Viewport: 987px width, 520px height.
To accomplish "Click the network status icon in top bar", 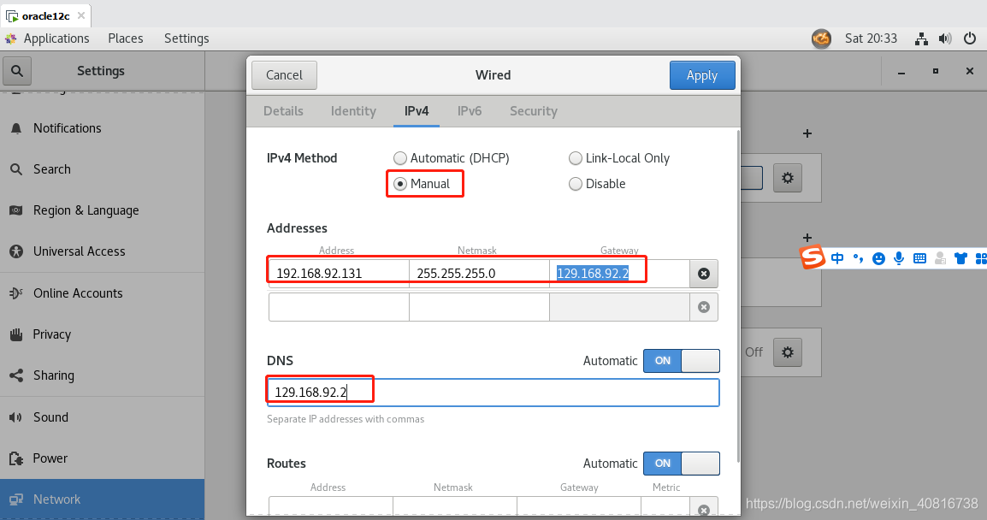I will pyautogui.click(x=921, y=39).
